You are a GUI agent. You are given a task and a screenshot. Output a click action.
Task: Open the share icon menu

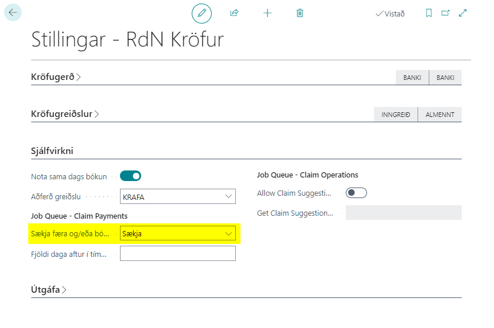(234, 13)
